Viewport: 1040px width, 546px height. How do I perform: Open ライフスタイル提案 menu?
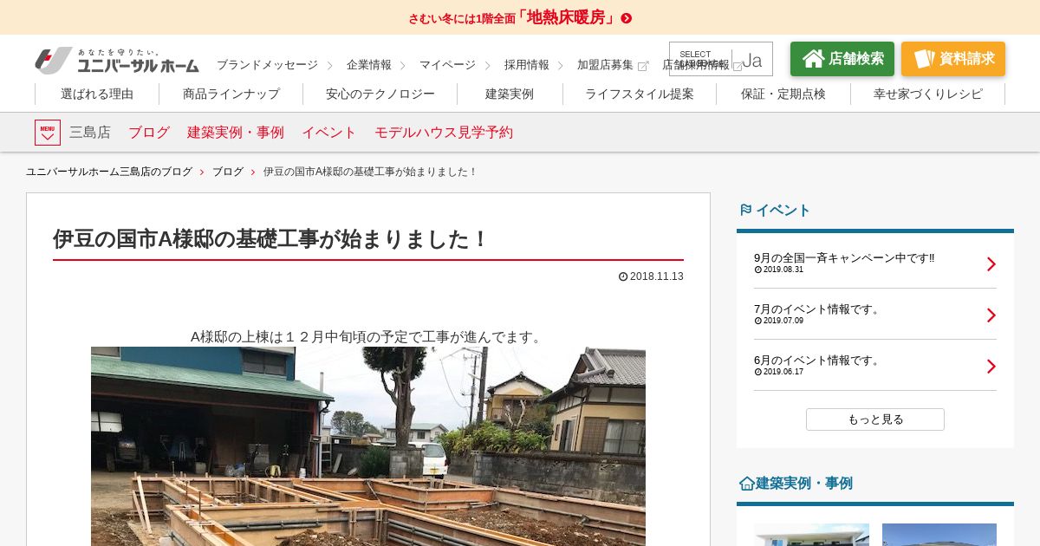[x=640, y=94]
